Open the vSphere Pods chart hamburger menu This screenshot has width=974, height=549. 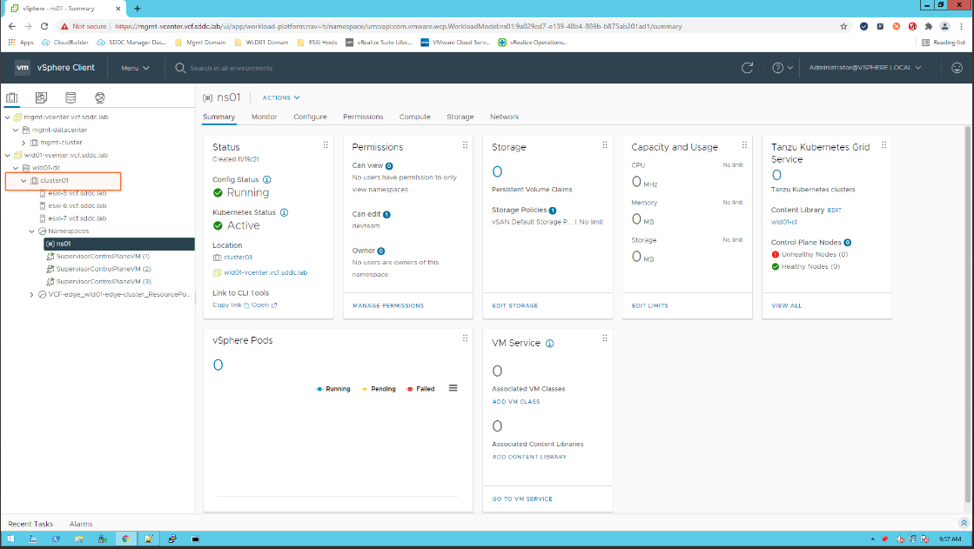point(453,388)
